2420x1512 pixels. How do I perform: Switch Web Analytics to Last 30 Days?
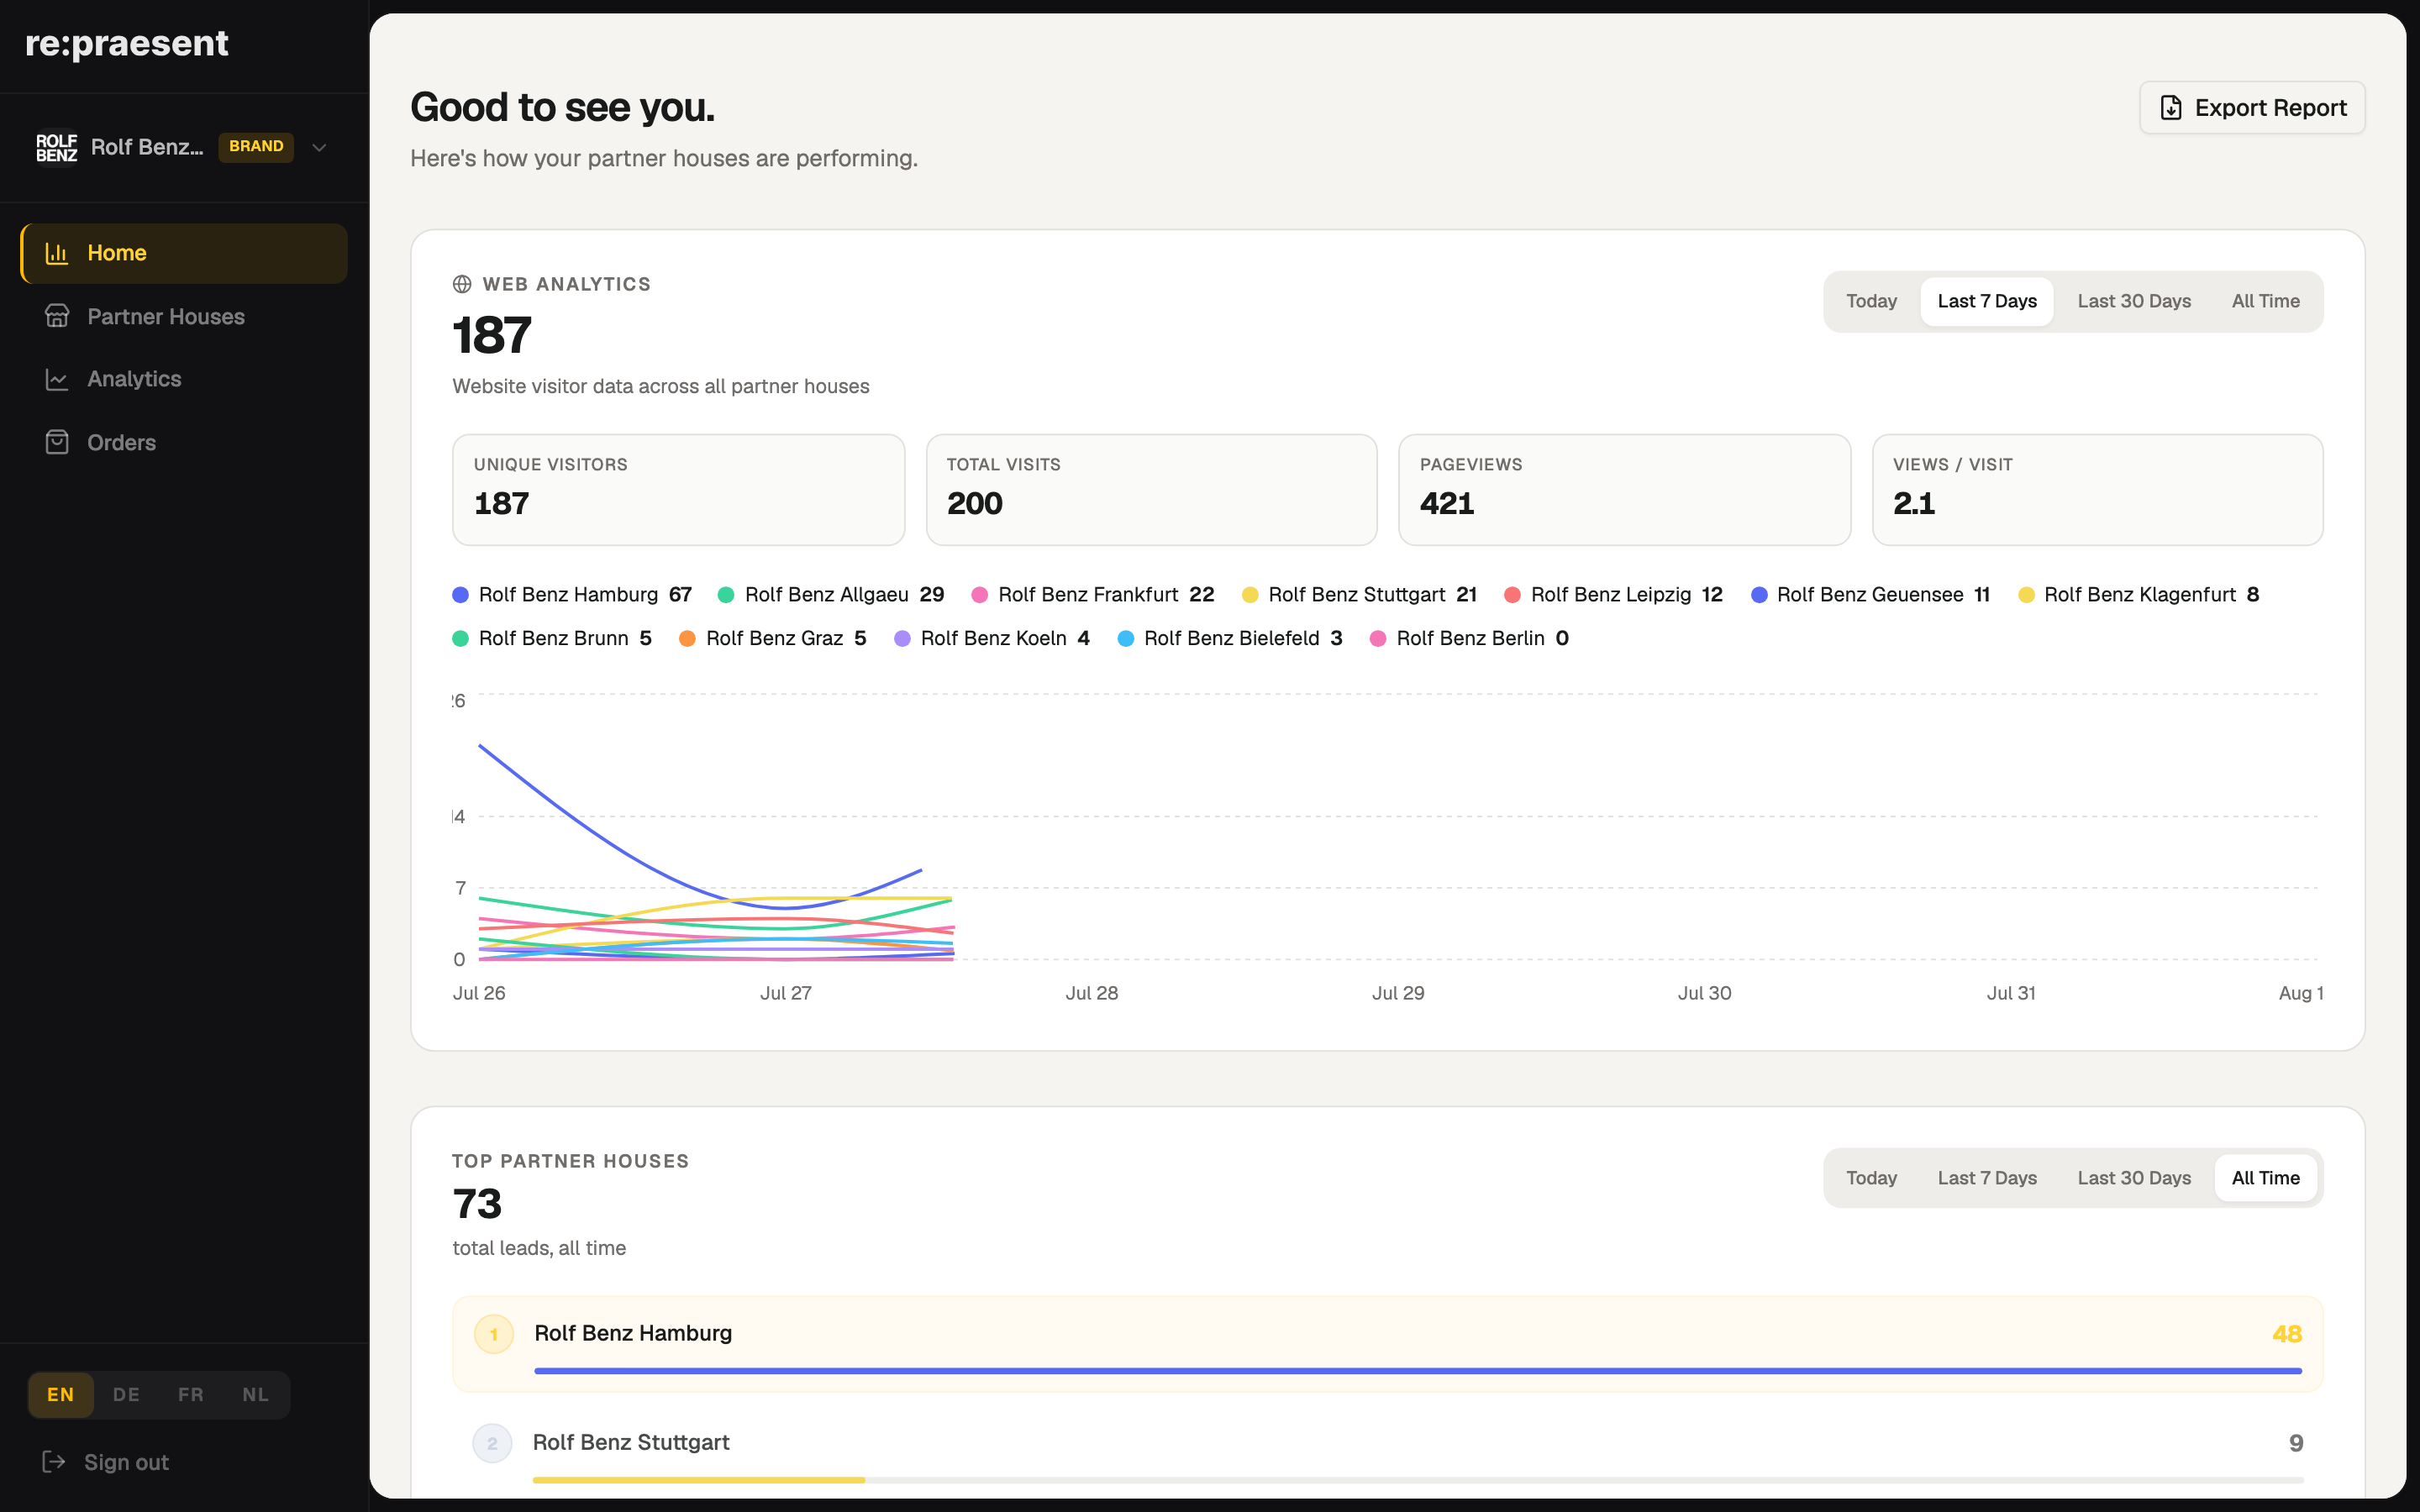(2134, 301)
